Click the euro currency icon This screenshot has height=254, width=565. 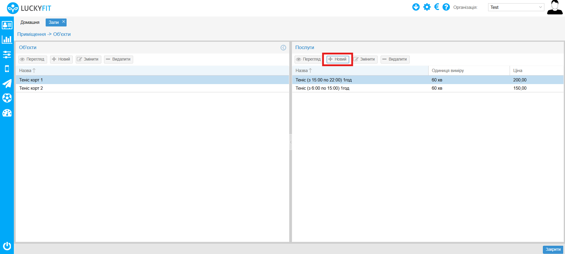437,7
